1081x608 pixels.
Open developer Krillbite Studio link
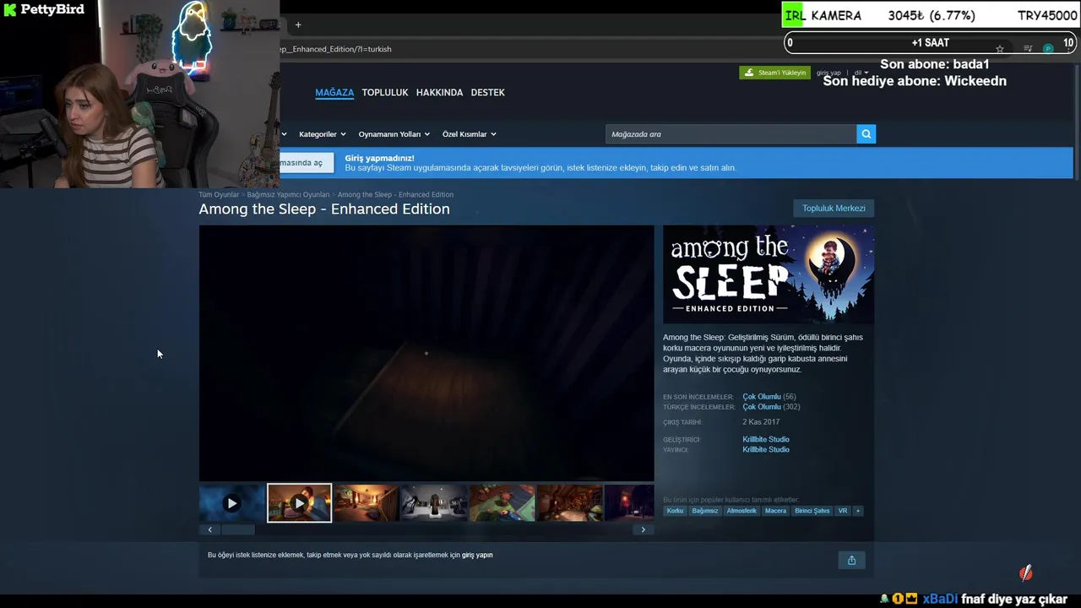pyautogui.click(x=766, y=440)
